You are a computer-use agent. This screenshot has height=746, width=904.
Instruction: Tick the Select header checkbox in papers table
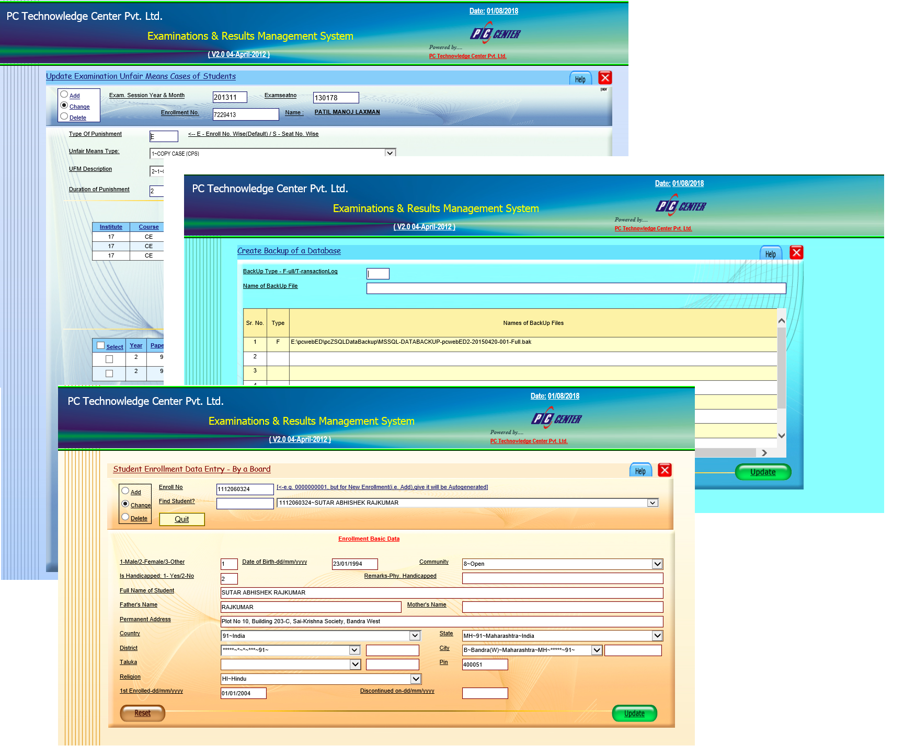(x=101, y=346)
